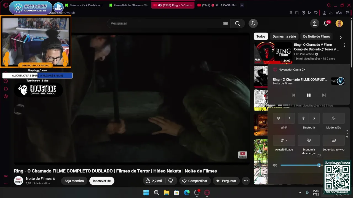The height and width of the screenshot is (198, 353).
Task: Toggle Wi-Fi in quick settings
Action: pos(279,118)
